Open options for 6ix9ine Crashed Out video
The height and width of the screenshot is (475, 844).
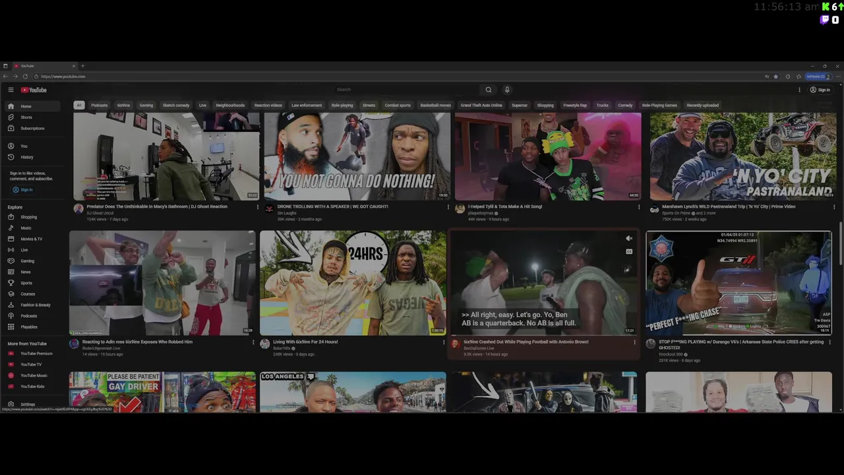coord(635,342)
